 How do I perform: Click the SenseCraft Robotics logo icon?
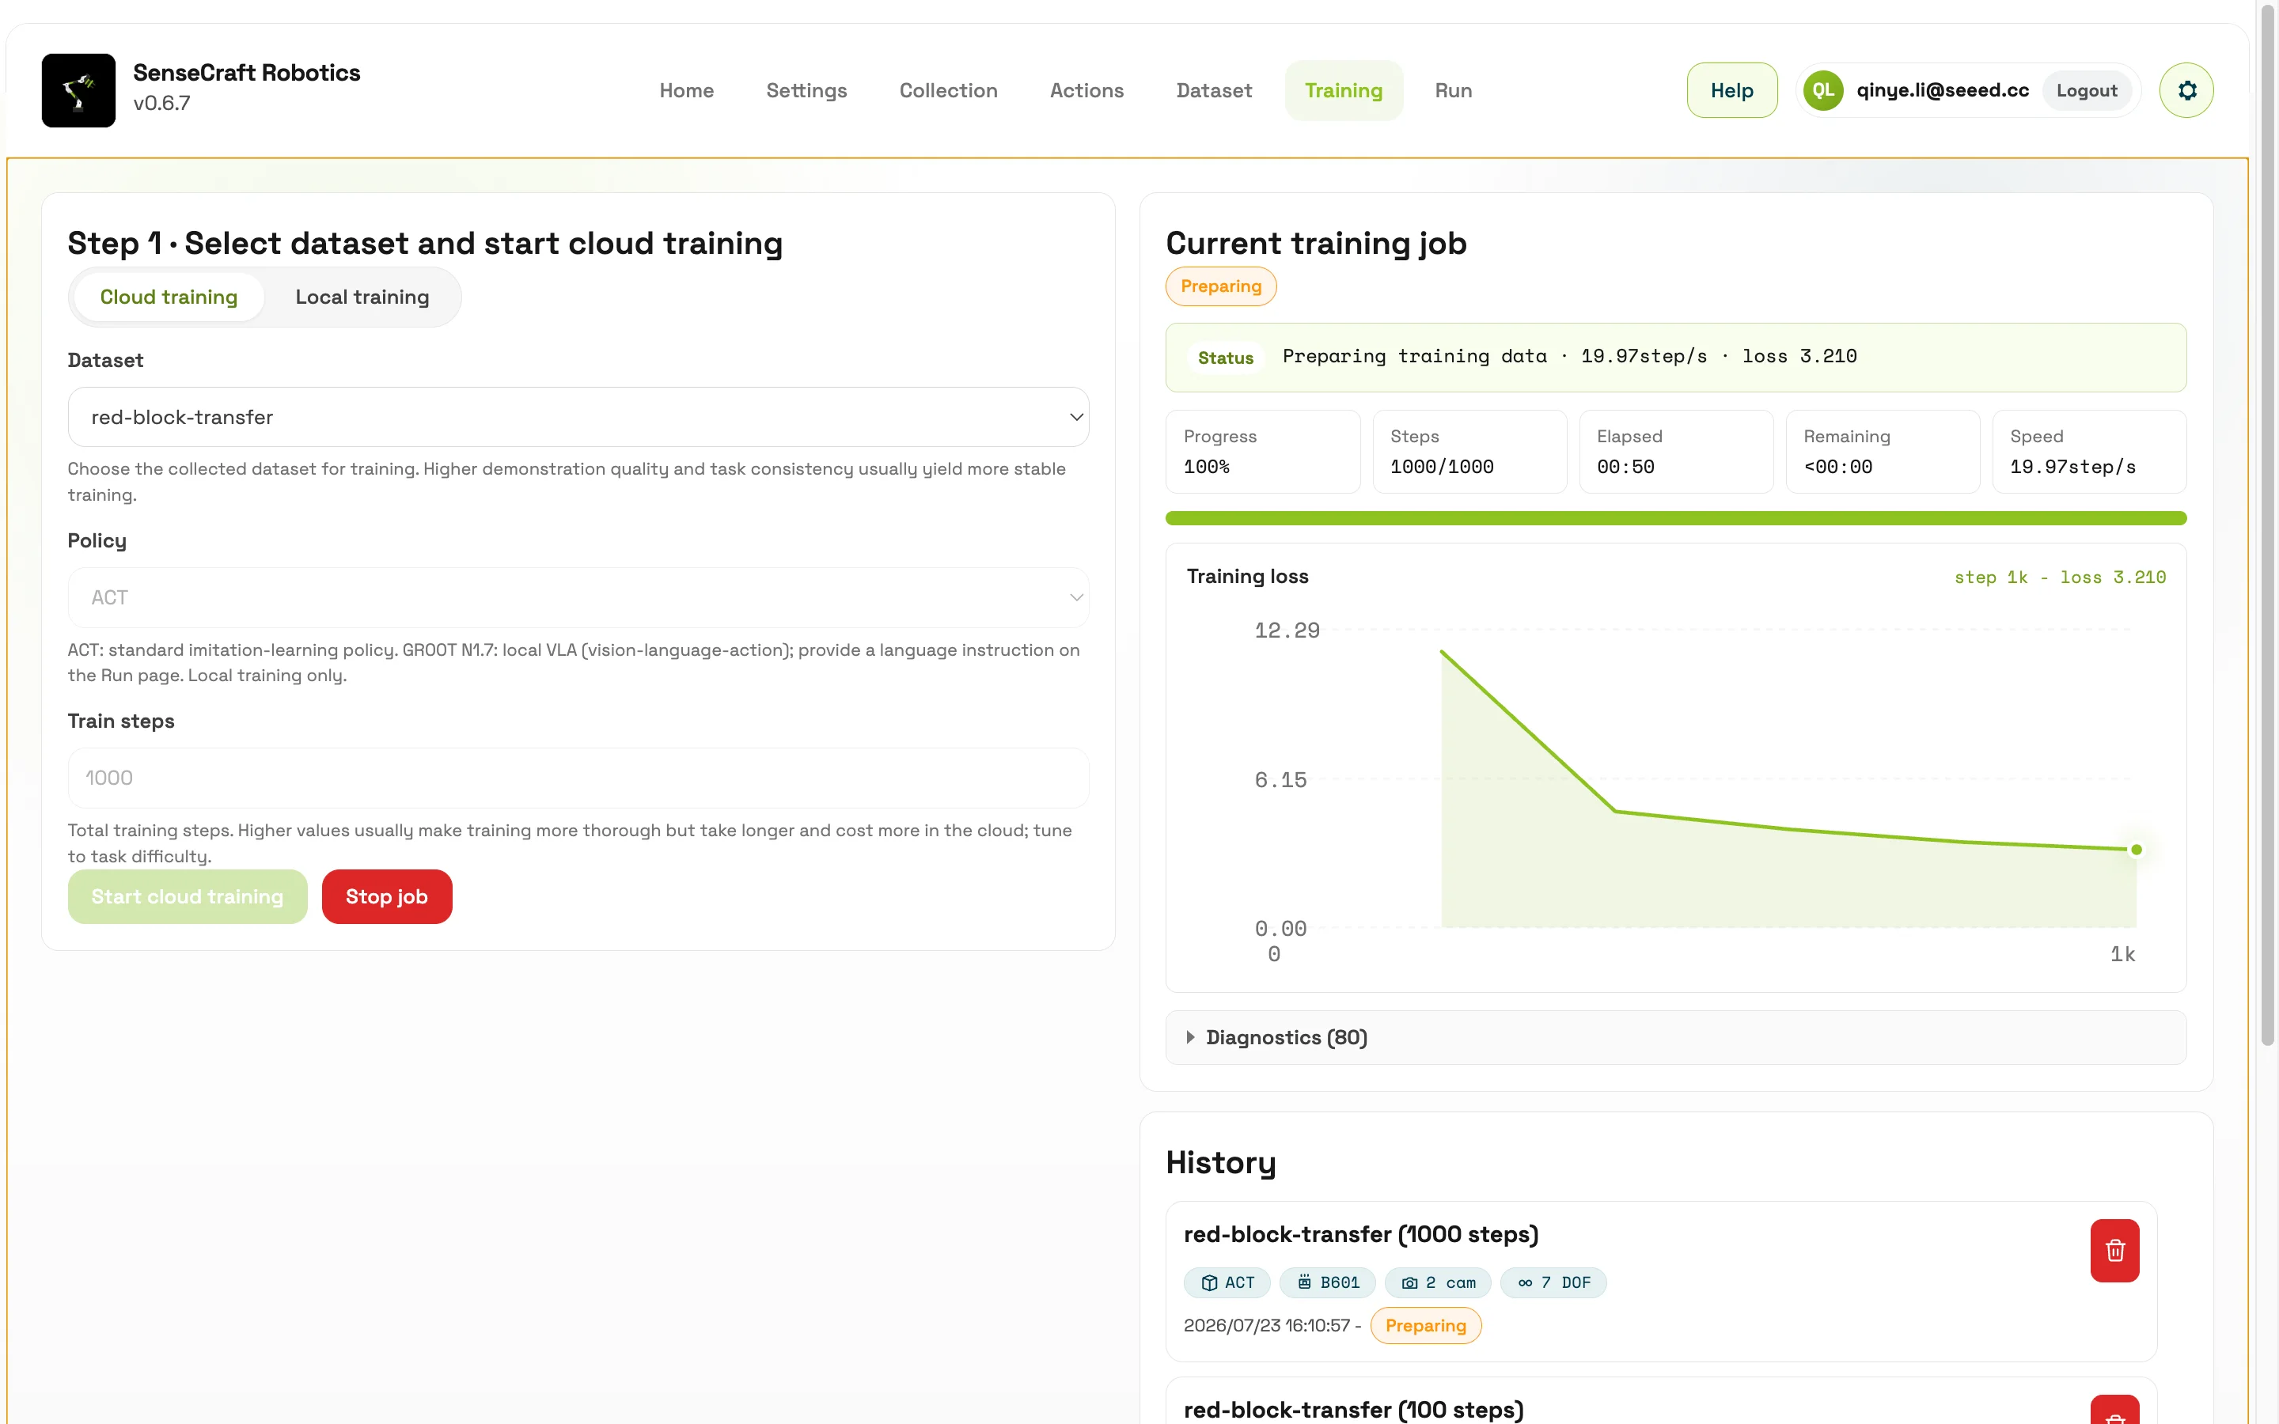78,90
